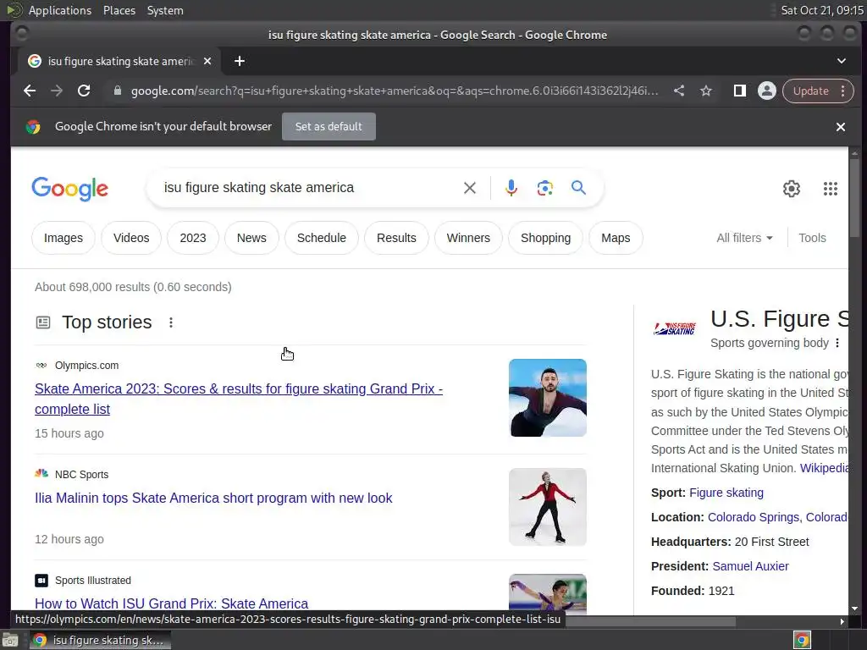Open the Chrome side panel
Viewport: 867px width, 650px height.
pos(740,91)
